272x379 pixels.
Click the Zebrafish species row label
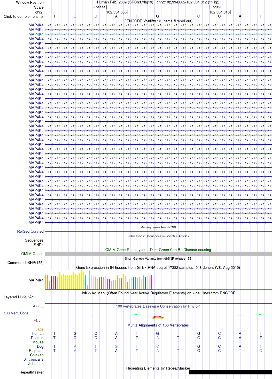36,364
